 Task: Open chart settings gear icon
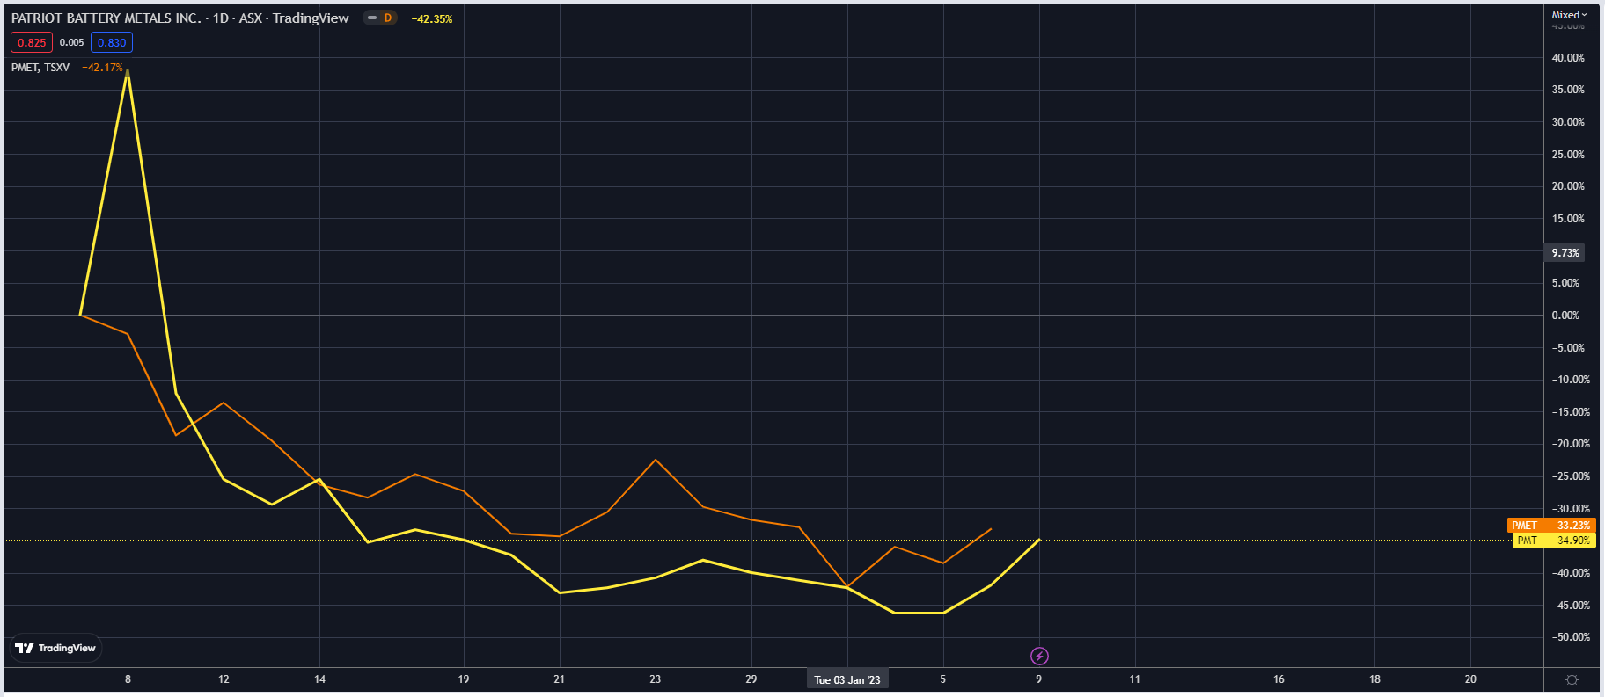pos(1572,679)
